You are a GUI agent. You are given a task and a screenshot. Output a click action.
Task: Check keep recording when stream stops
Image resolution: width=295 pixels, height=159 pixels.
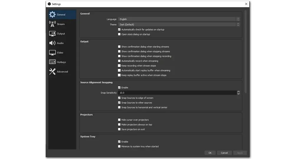(x=119, y=66)
